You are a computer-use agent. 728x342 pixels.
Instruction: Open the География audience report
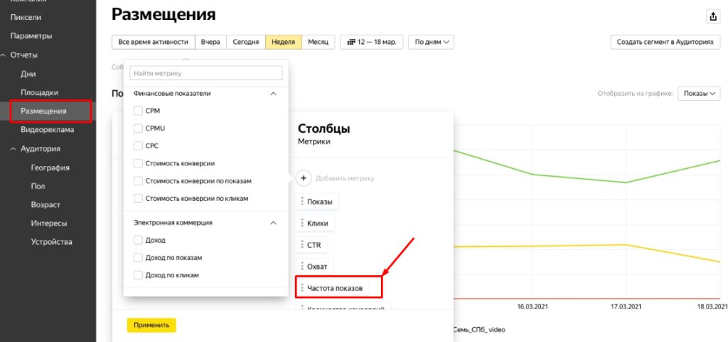click(50, 167)
